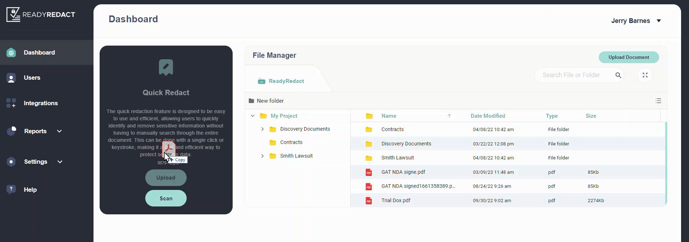Screen dimensions: 689x242
Task: Click the ReadyRedact logo icon
Action: pos(13,15)
